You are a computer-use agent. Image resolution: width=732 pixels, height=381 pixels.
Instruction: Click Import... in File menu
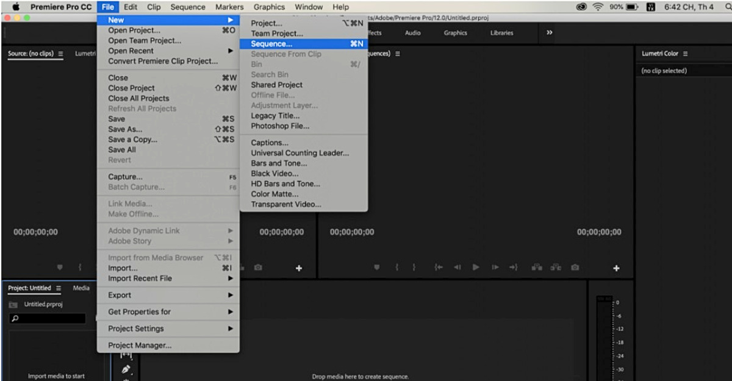168,268
